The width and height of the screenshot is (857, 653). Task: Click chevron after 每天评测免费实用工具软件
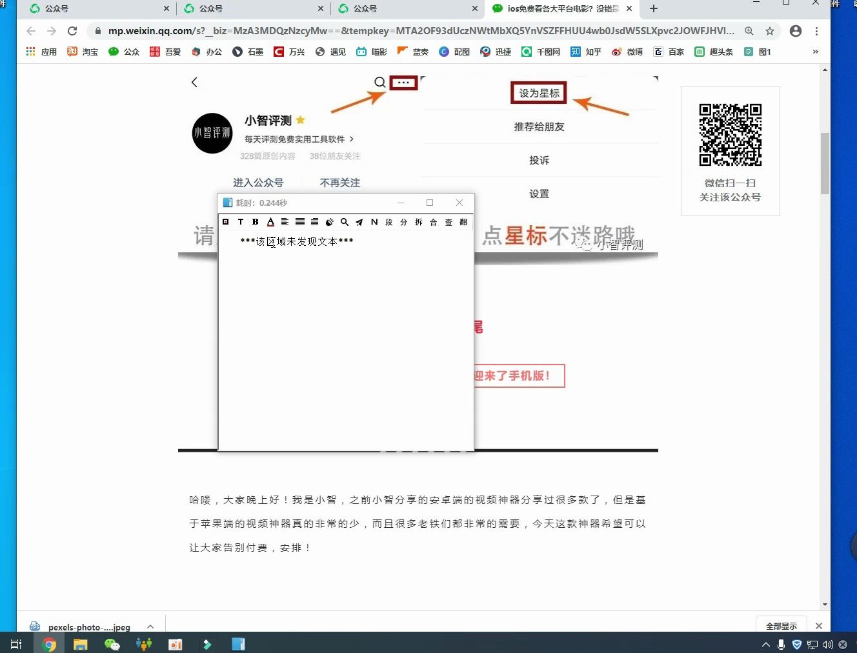352,139
